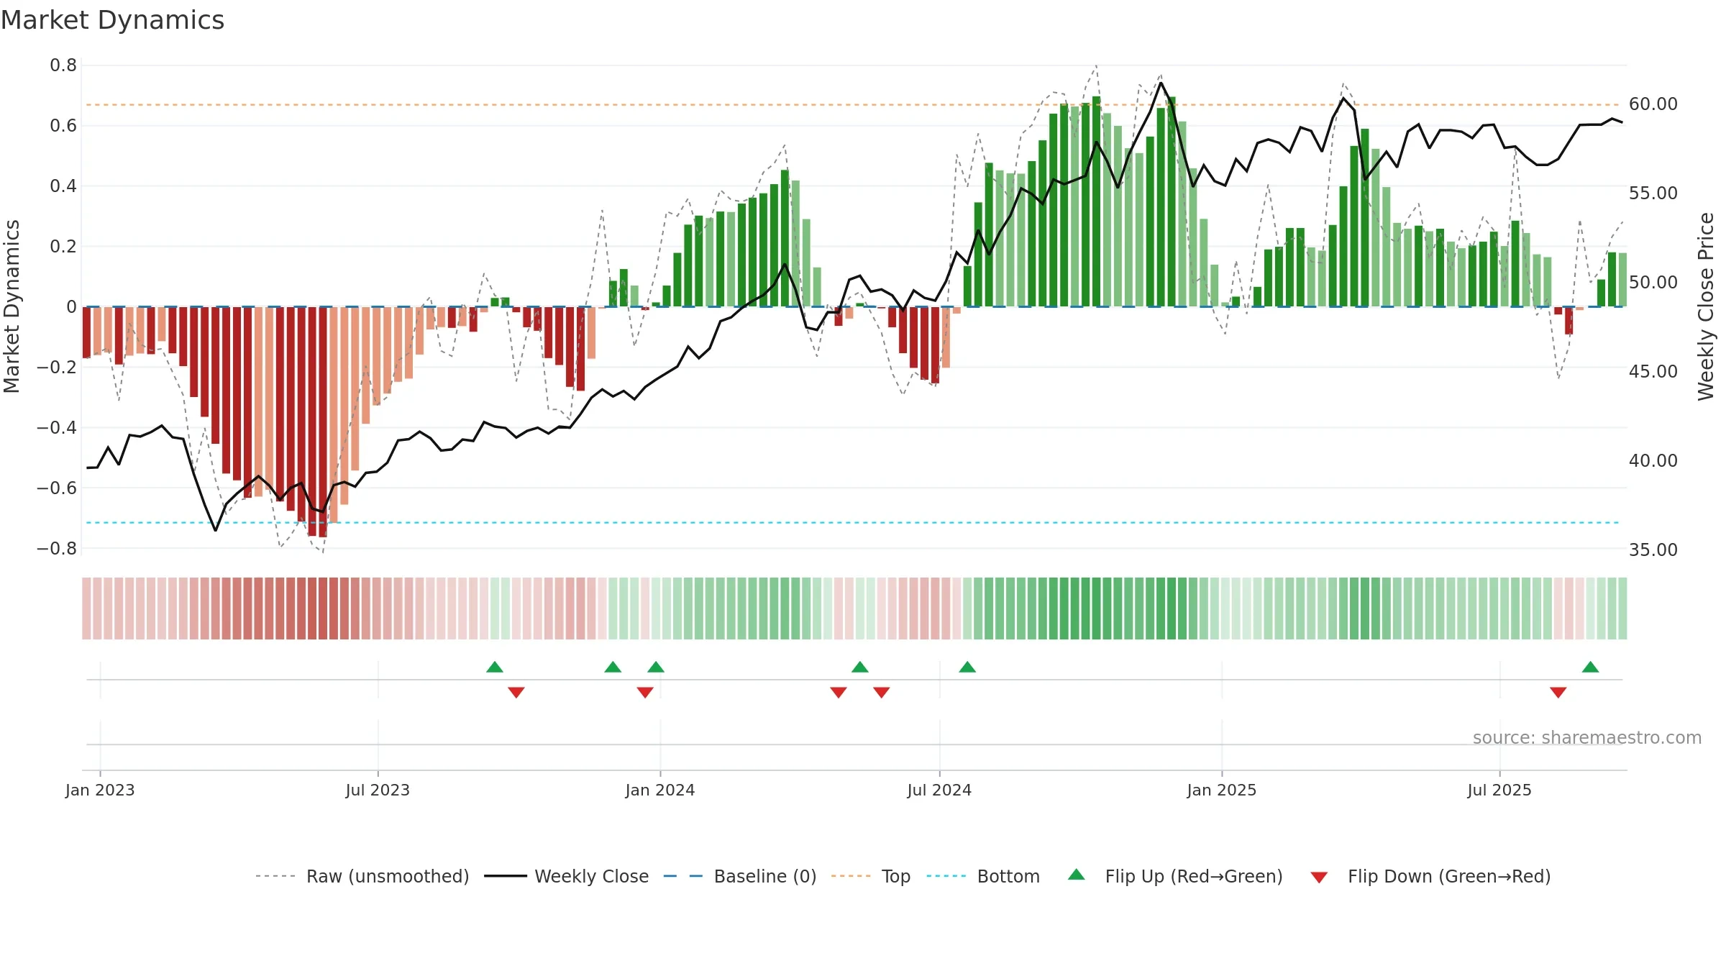This screenshot has height=971, width=1726.
Task: Click the green flip-up triangle in 2025
Action: [1591, 667]
